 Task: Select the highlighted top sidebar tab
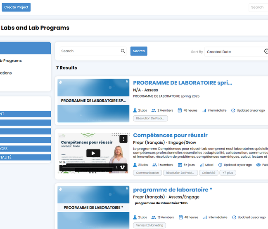tap(26, 48)
